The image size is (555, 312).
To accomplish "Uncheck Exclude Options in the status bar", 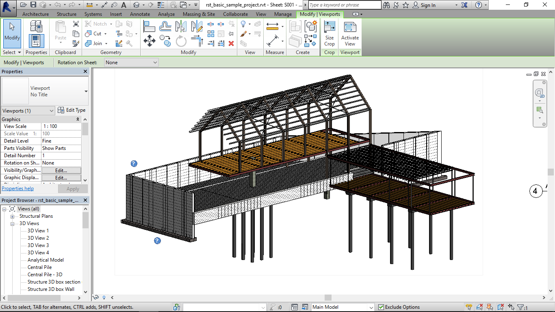I will [x=381, y=307].
